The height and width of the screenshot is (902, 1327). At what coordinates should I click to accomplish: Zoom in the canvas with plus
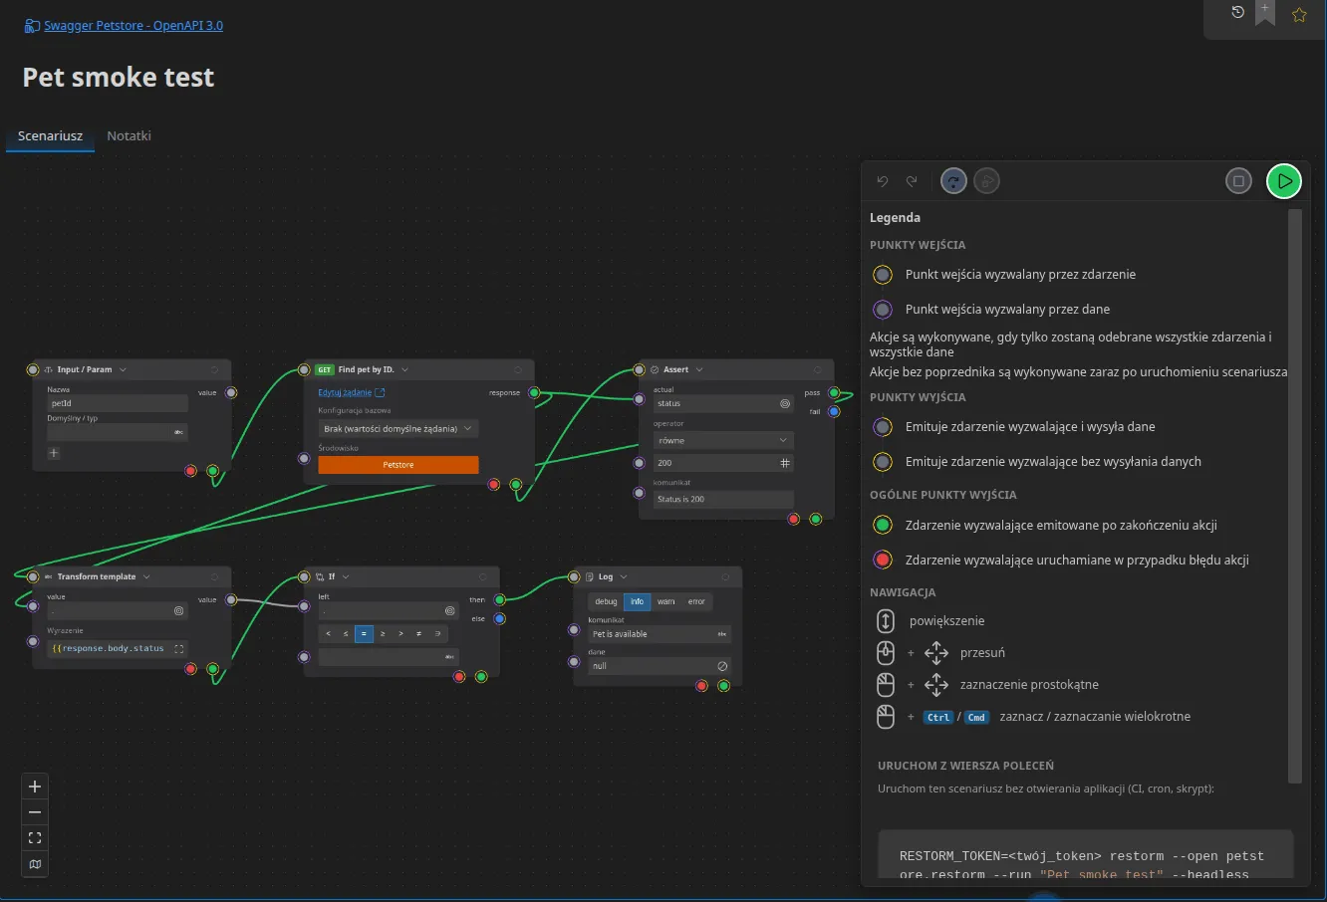(35, 787)
